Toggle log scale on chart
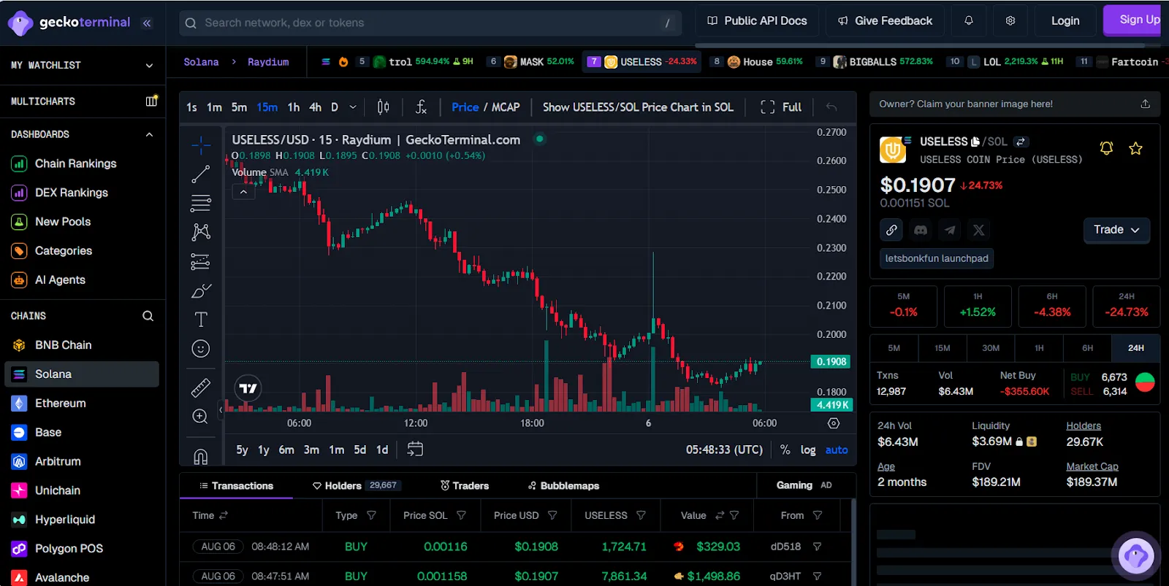This screenshot has width=1169, height=586. coord(808,450)
